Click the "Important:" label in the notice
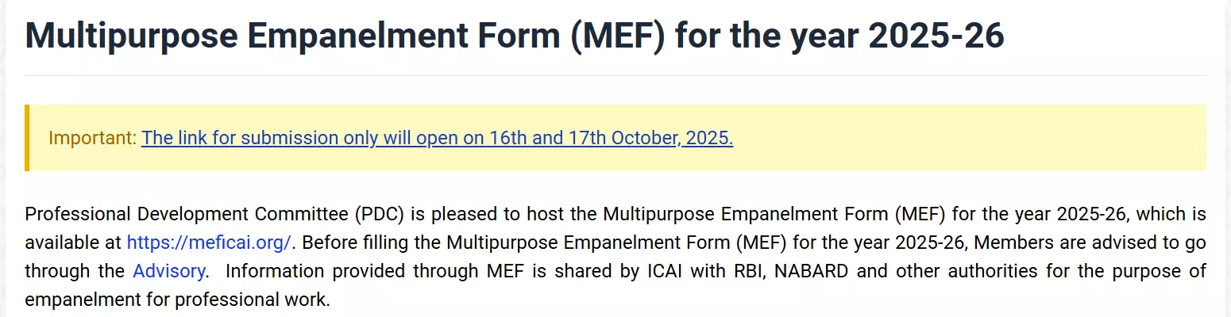The height and width of the screenshot is (317, 1231). (x=92, y=138)
